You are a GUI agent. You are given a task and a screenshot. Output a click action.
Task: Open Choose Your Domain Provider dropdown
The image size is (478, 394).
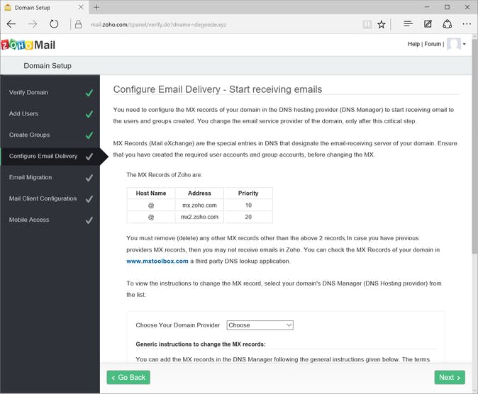(x=260, y=325)
